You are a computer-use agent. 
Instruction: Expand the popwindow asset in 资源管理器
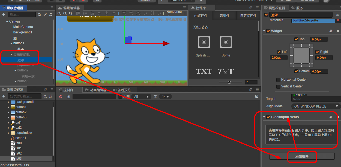(x=8, y=133)
